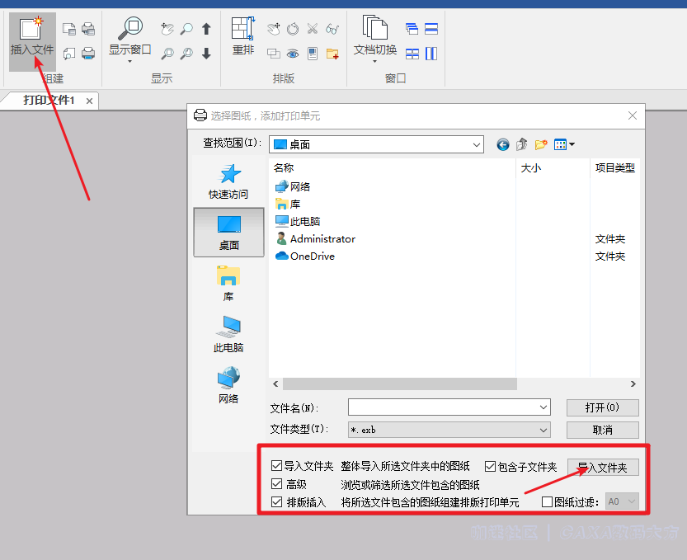The height and width of the screenshot is (560, 687).
Task: Select the OneDrive folder in file list
Action: click(x=305, y=256)
